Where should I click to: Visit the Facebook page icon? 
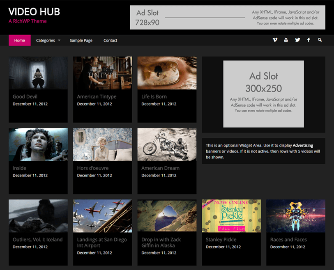coord(309,40)
